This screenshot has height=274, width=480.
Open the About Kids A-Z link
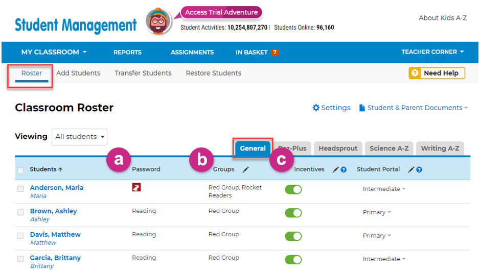[x=443, y=18]
